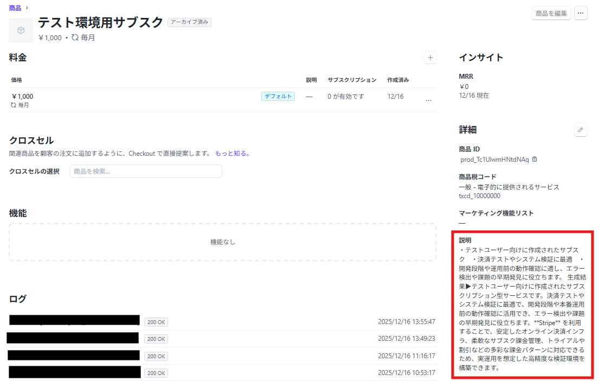
Task: Copy the product ID with clipboard icon
Action: click(534, 160)
